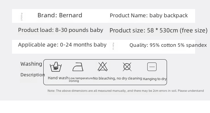Select the small vertical Material label

(x=113, y=46)
